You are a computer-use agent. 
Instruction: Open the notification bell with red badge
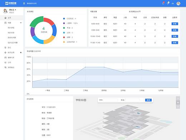coord(163,3)
